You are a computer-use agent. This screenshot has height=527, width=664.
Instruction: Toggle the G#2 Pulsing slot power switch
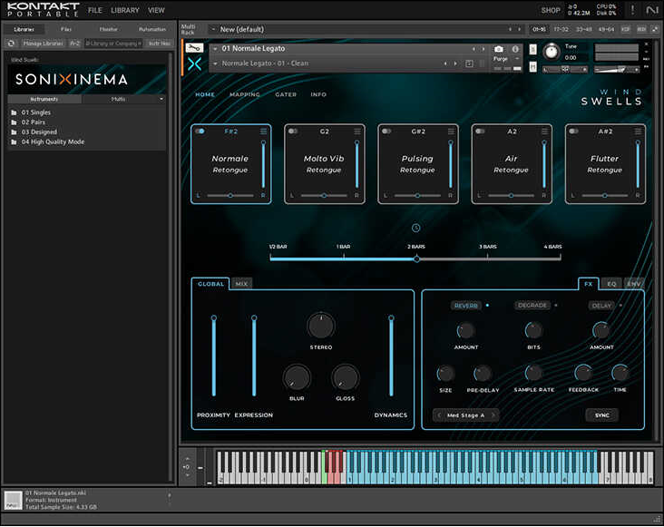pyautogui.click(x=386, y=132)
